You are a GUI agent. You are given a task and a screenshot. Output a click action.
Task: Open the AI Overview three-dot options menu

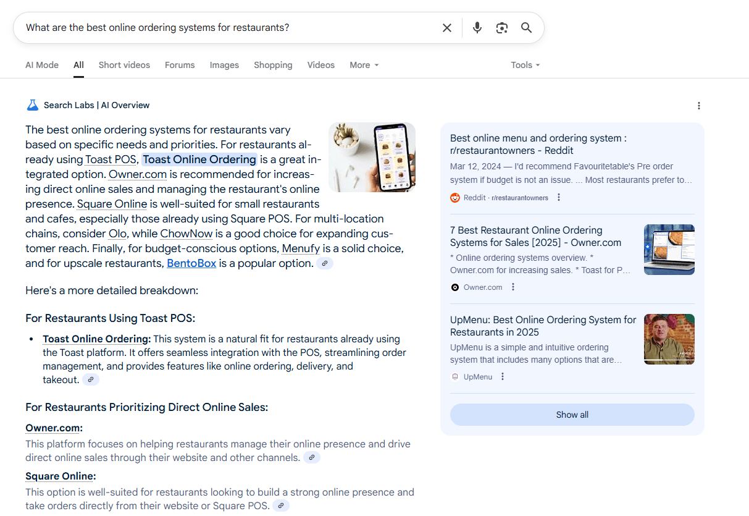click(x=699, y=106)
